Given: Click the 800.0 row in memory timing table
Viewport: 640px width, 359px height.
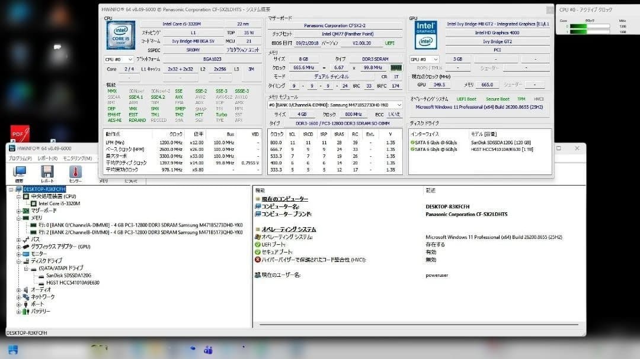Looking at the screenshot, I should (335, 143).
